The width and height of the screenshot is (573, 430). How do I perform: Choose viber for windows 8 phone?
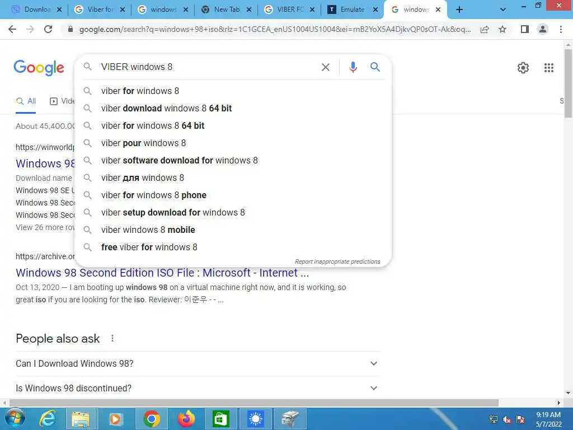click(x=233, y=195)
